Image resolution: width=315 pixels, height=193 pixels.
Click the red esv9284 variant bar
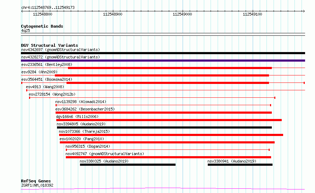point(162,75)
